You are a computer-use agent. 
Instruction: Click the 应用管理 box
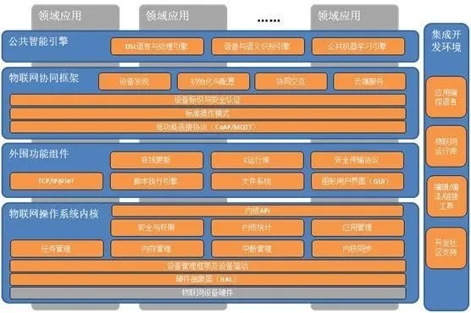point(357,228)
